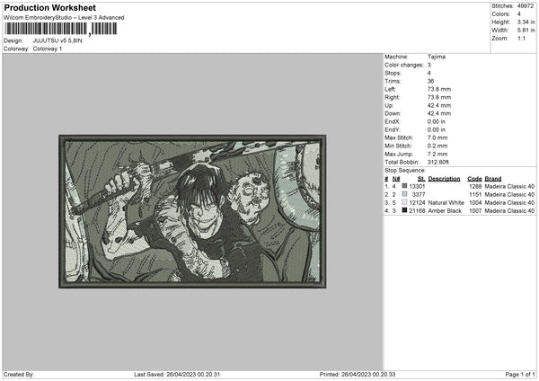Click the Stops value 4
The image size is (539, 381).
pos(429,73)
